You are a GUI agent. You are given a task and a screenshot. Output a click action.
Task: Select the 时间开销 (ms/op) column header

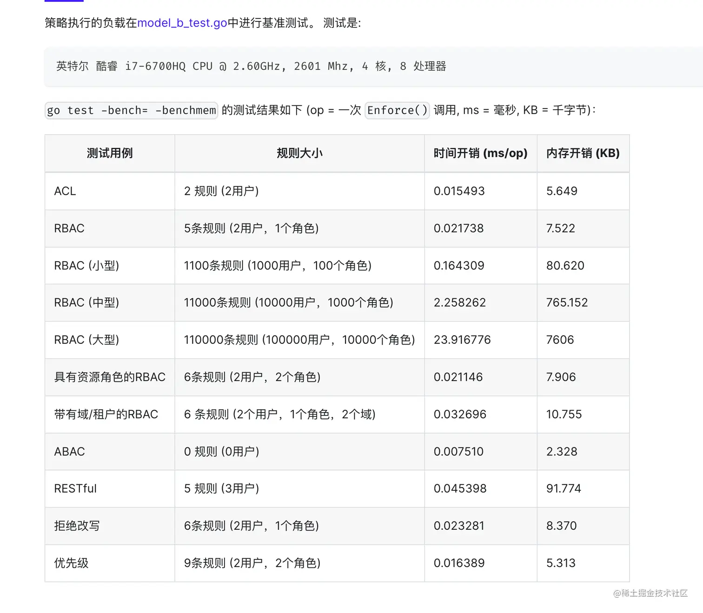[481, 153]
